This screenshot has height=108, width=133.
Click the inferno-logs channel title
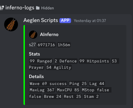pyautogui.click(x=20, y=8)
